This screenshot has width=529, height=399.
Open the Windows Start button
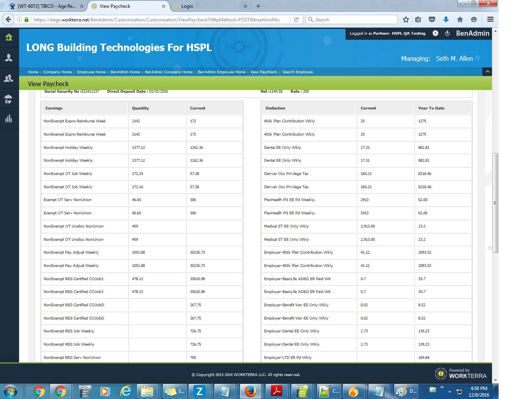click(10, 391)
